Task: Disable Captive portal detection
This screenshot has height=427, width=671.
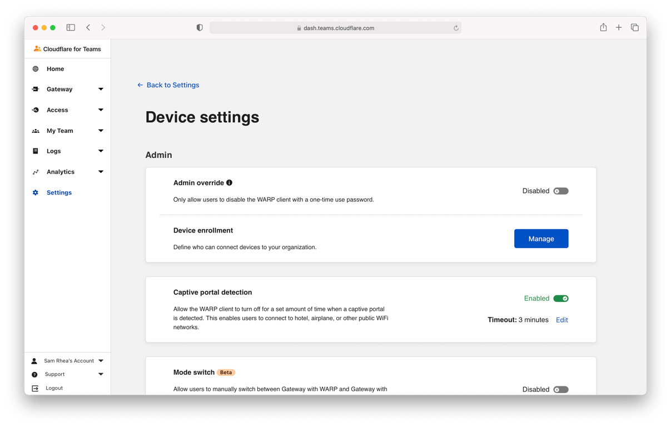Action: [x=561, y=298]
